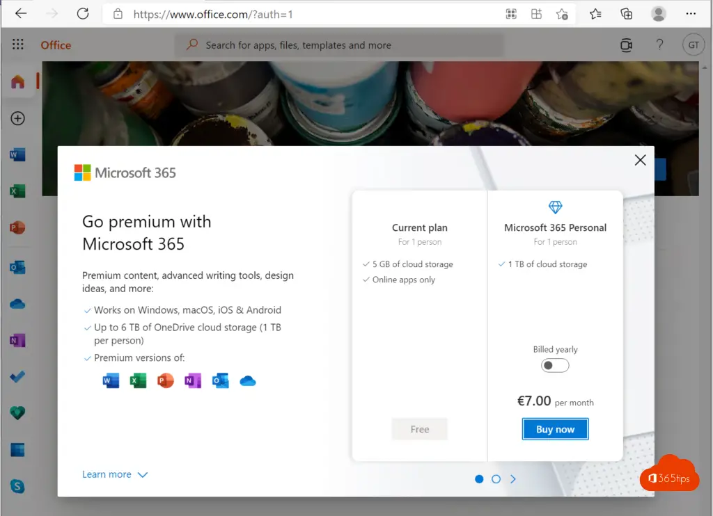Select the second carousel page dot
The width and height of the screenshot is (713, 516).
click(x=496, y=478)
